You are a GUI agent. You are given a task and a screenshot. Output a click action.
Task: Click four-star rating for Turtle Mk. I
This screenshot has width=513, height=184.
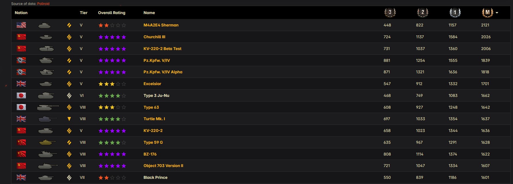click(112, 119)
